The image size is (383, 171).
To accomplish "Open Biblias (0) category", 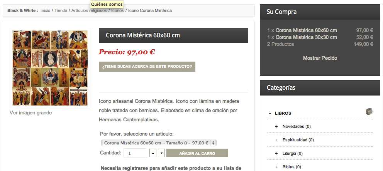I will [x=291, y=167].
